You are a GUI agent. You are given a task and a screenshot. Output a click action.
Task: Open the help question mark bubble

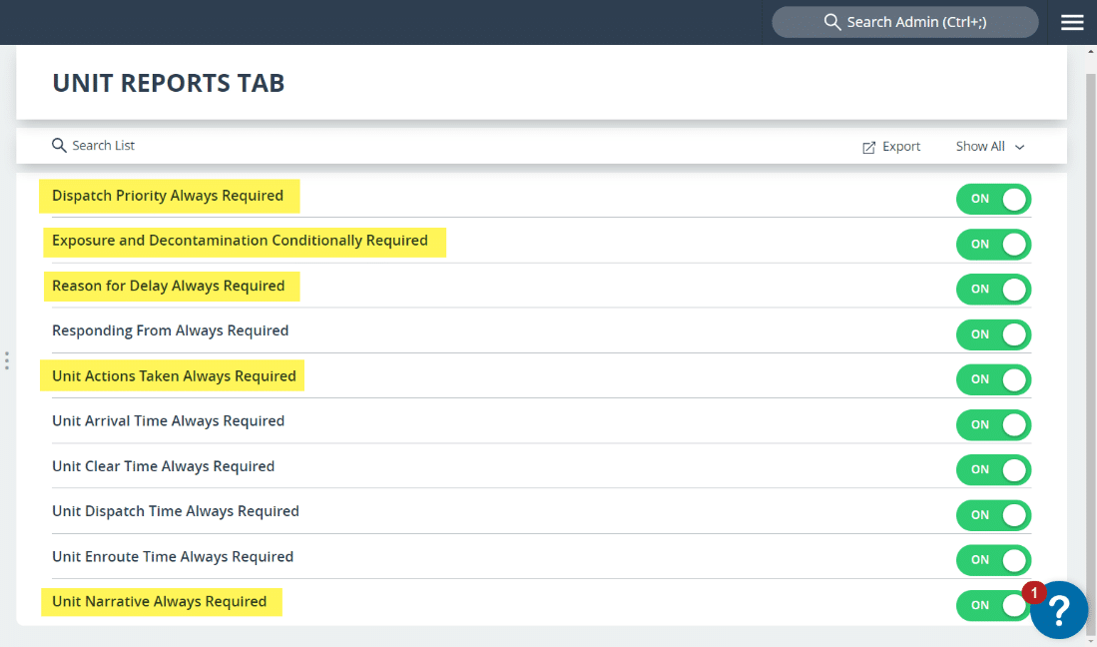point(1059,610)
